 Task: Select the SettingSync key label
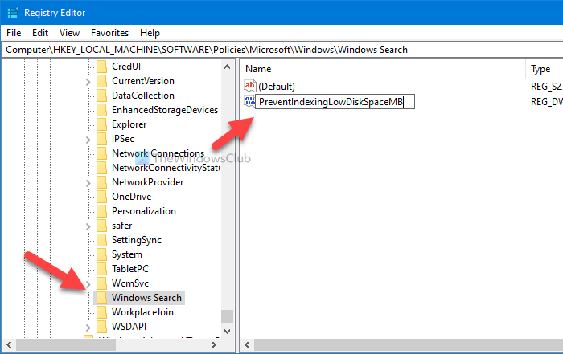(x=137, y=240)
